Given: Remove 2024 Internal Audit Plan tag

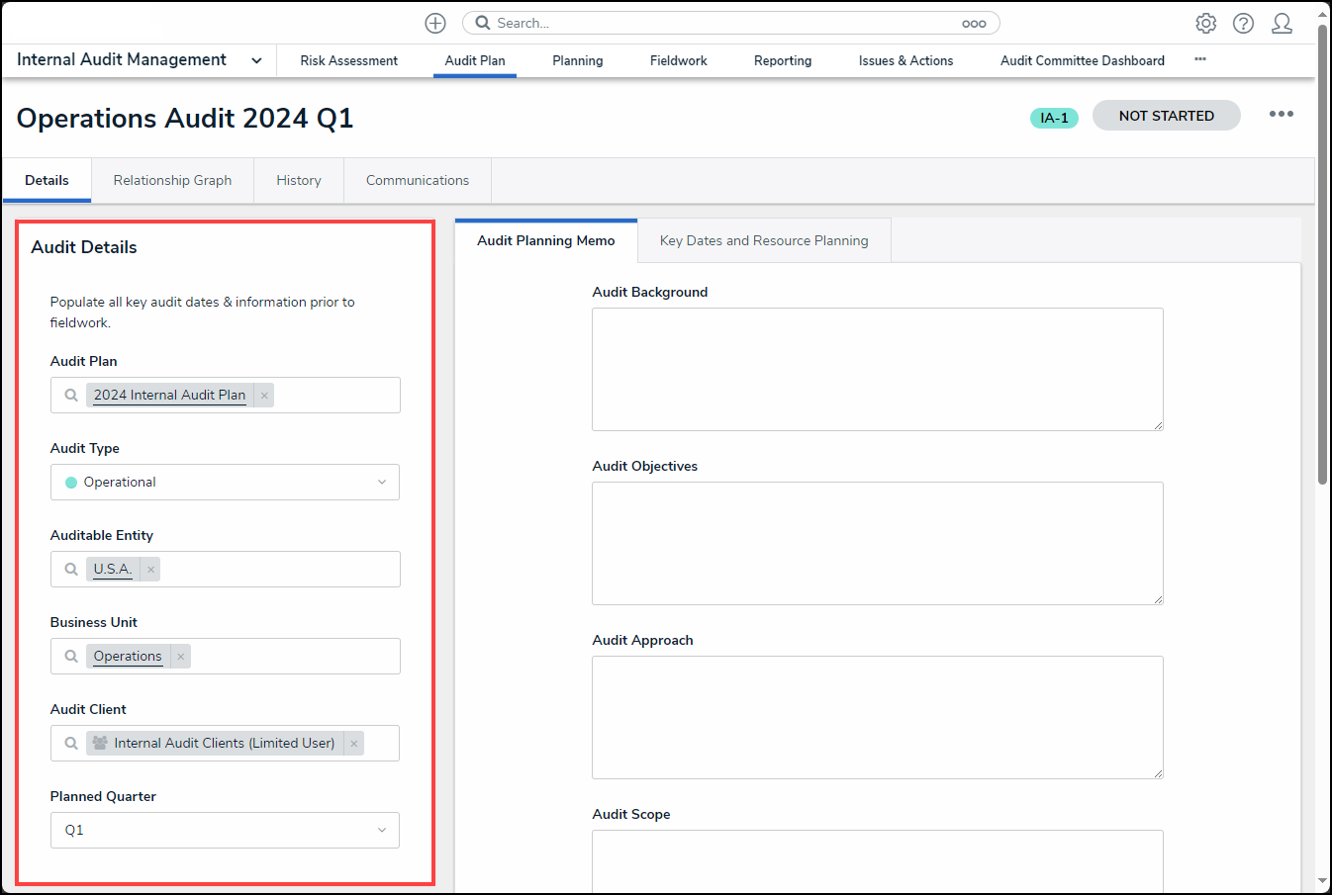Looking at the screenshot, I should (x=264, y=396).
